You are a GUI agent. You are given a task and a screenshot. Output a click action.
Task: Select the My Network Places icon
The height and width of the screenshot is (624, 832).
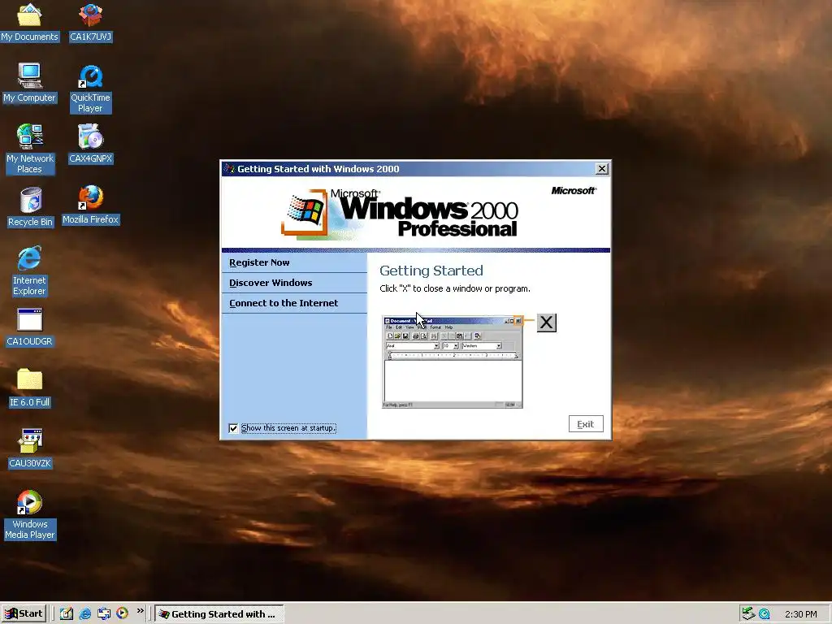pyautogui.click(x=30, y=149)
